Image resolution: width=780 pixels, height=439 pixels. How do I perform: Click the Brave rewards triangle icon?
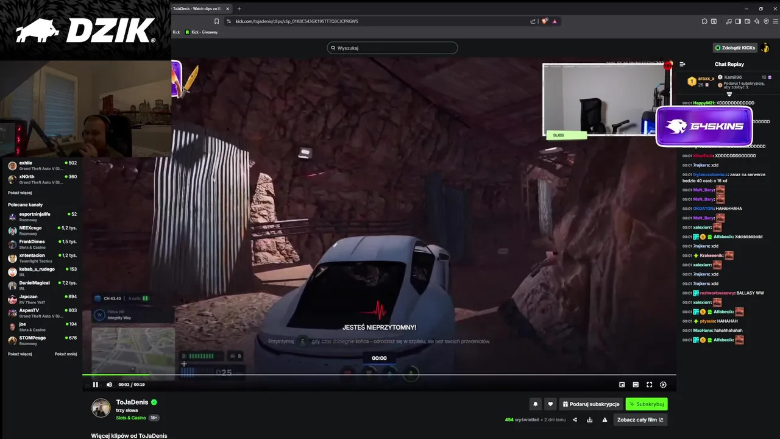pyautogui.click(x=555, y=21)
